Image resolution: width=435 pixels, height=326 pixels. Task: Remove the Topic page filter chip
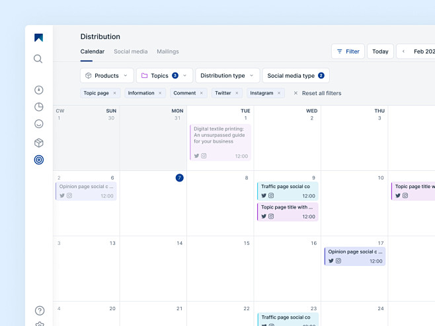(114, 93)
